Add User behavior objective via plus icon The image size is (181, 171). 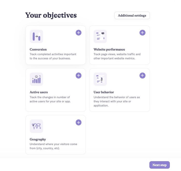[142, 75]
